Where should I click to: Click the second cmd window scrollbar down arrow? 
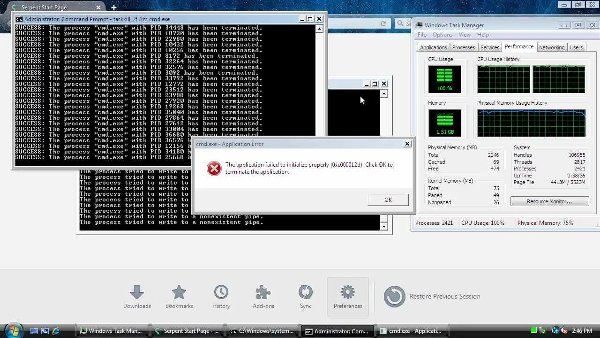tap(384, 226)
